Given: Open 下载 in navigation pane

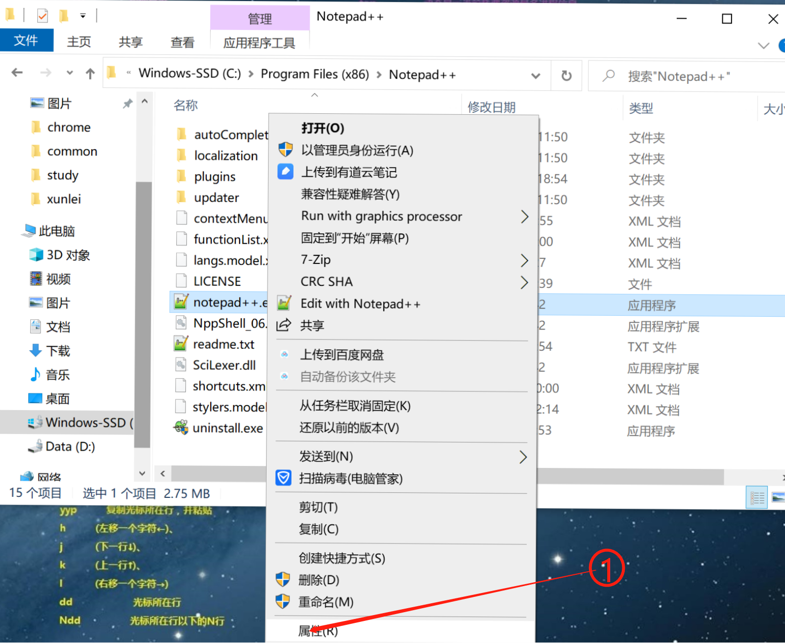Looking at the screenshot, I should pos(49,350).
